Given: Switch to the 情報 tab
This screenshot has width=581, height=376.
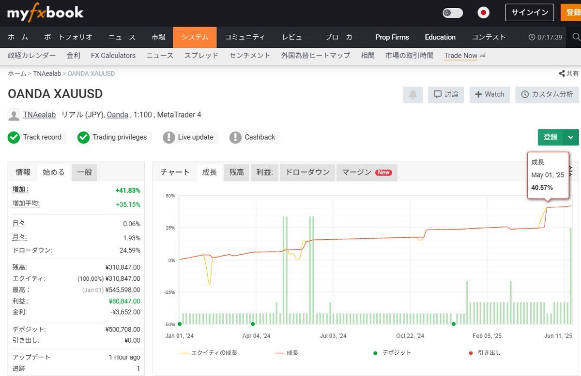Looking at the screenshot, I should click(x=23, y=172).
